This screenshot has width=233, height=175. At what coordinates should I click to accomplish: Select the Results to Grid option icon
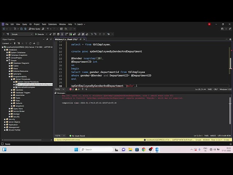83,34
